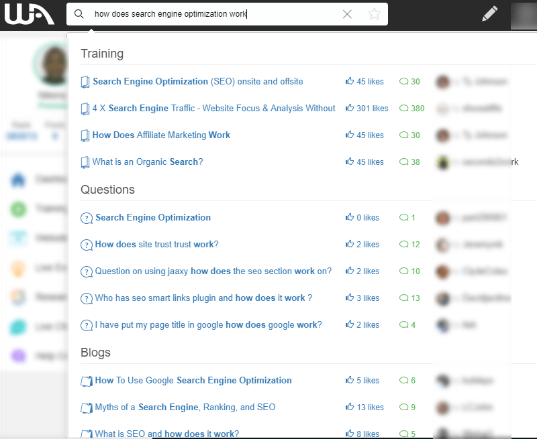Click the magnifier search icon

(x=79, y=14)
